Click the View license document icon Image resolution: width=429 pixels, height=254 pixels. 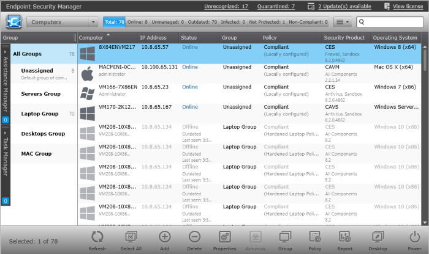[387, 6]
